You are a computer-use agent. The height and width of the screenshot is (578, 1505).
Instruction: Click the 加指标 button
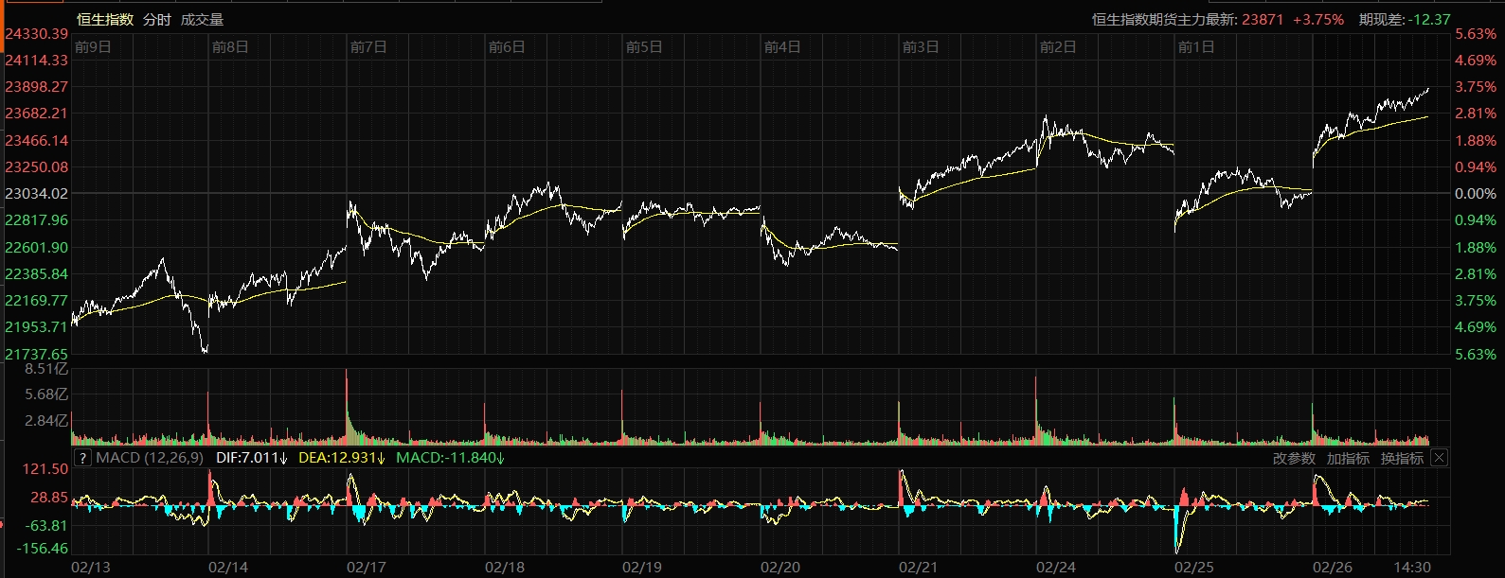tap(1348, 458)
